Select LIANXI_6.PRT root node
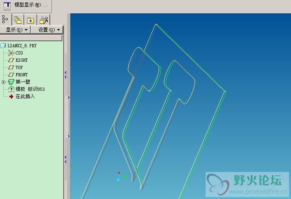291x199 pixels. pos(22,46)
